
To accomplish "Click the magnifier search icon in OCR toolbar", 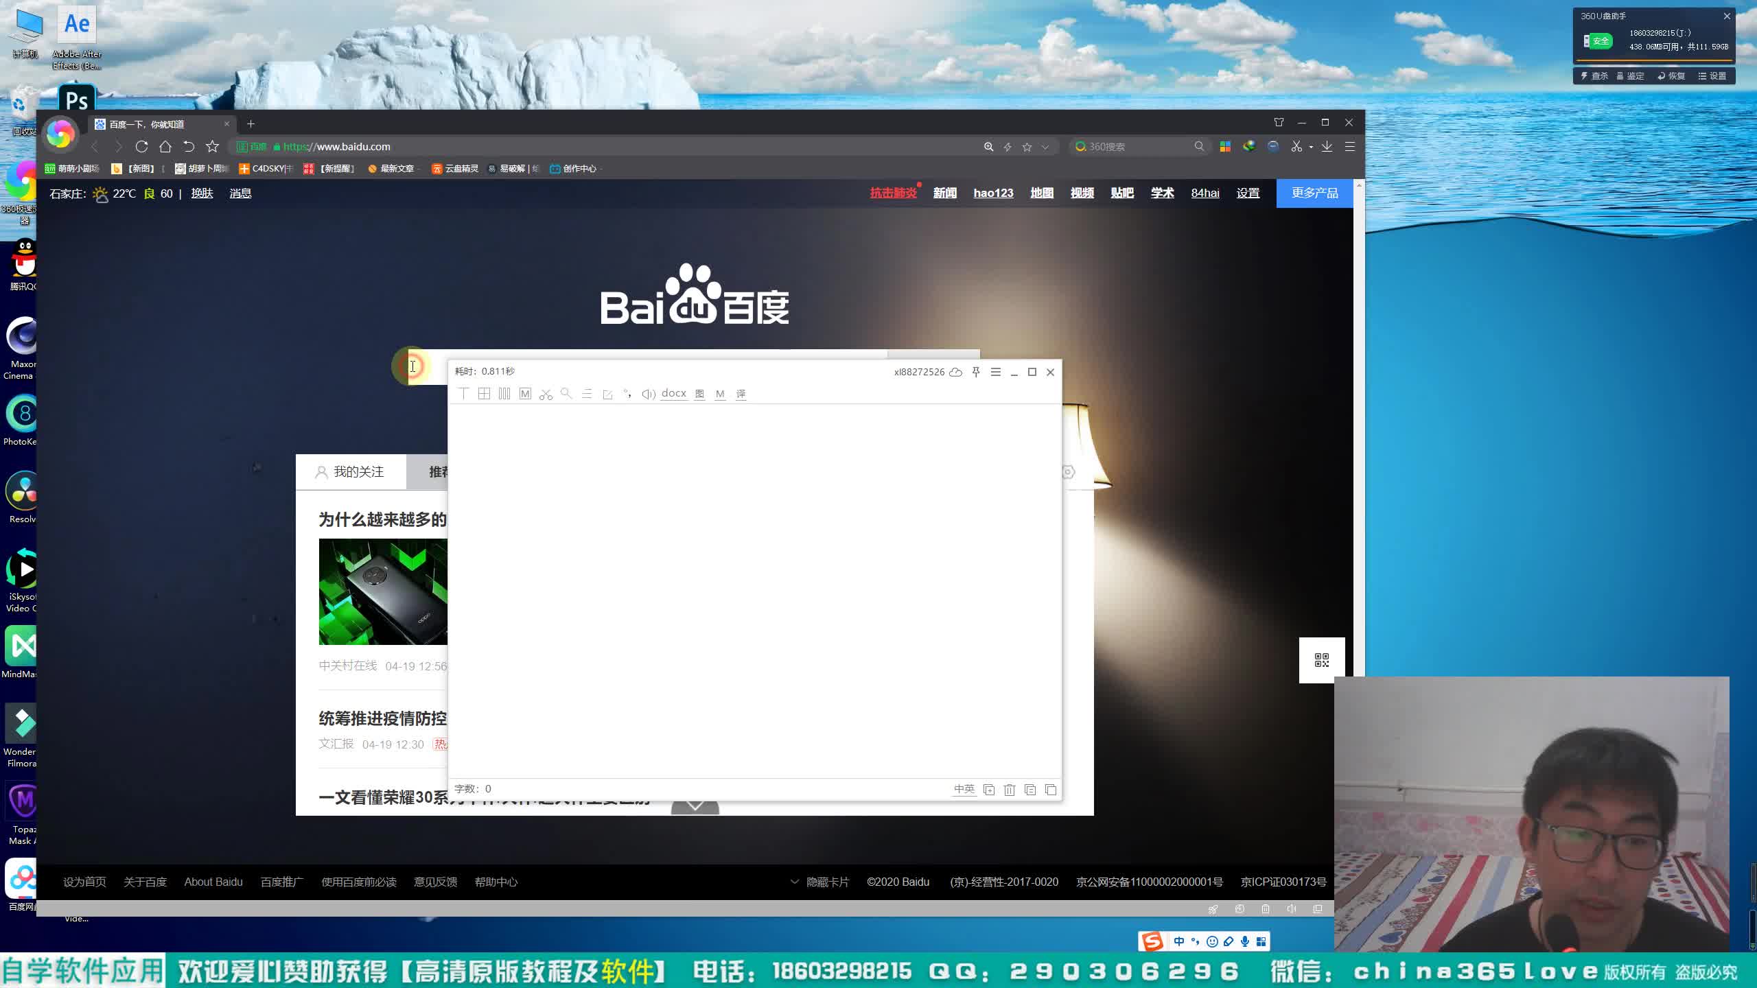I will (566, 394).
